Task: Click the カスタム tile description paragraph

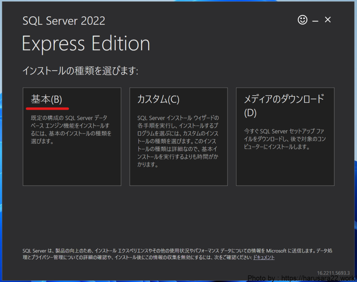Action: pyautogui.click(x=178, y=141)
